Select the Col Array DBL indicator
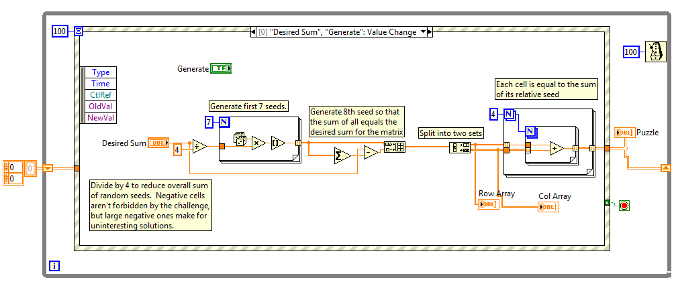Viewport: 676px width, 284px height. click(x=548, y=207)
